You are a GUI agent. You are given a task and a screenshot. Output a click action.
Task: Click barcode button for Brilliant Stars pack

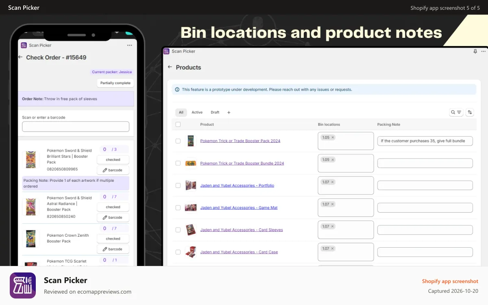click(x=113, y=170)
